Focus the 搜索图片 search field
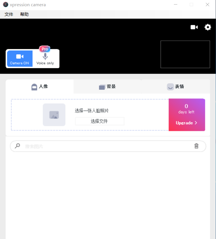The image size is (216, 239). coord(108,146)
